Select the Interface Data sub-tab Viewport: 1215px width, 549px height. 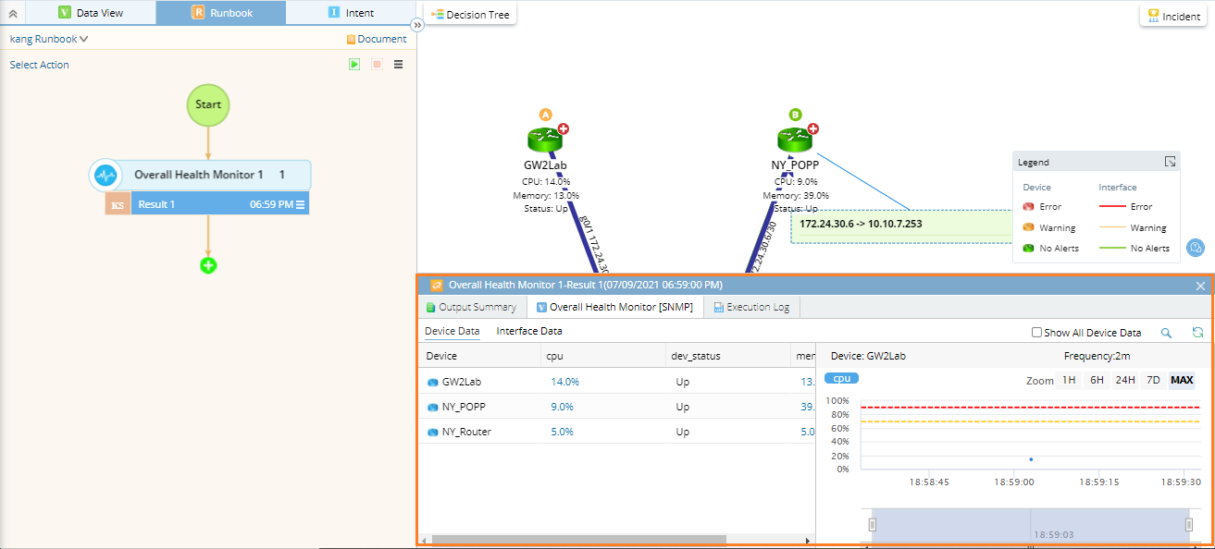tap(529, 331)
